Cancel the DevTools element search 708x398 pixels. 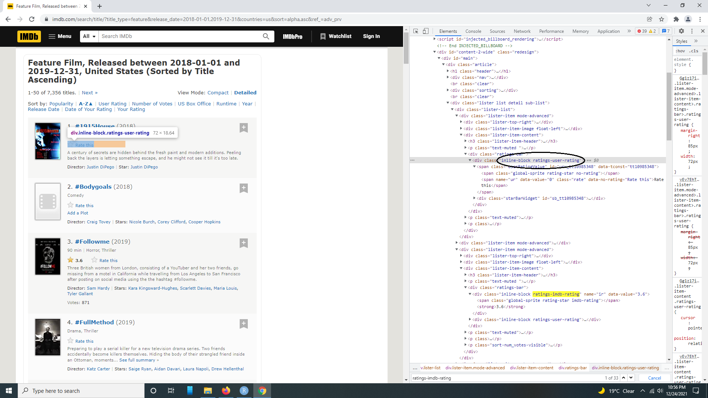[x=654, y=378]
